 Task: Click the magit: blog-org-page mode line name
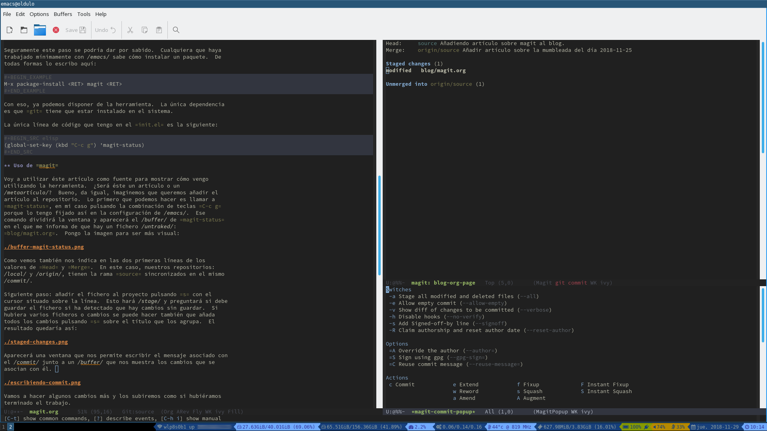(443, 283)
